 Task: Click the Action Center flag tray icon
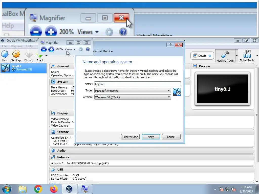(x=221, y=189)
